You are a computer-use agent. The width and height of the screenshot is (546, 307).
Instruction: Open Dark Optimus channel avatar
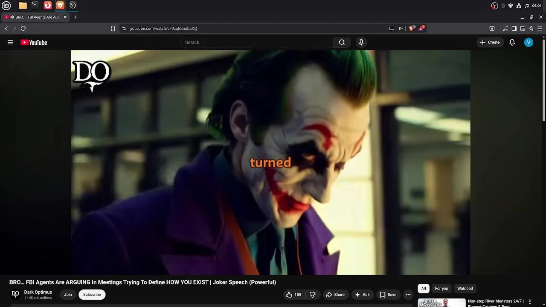point(15,294)
